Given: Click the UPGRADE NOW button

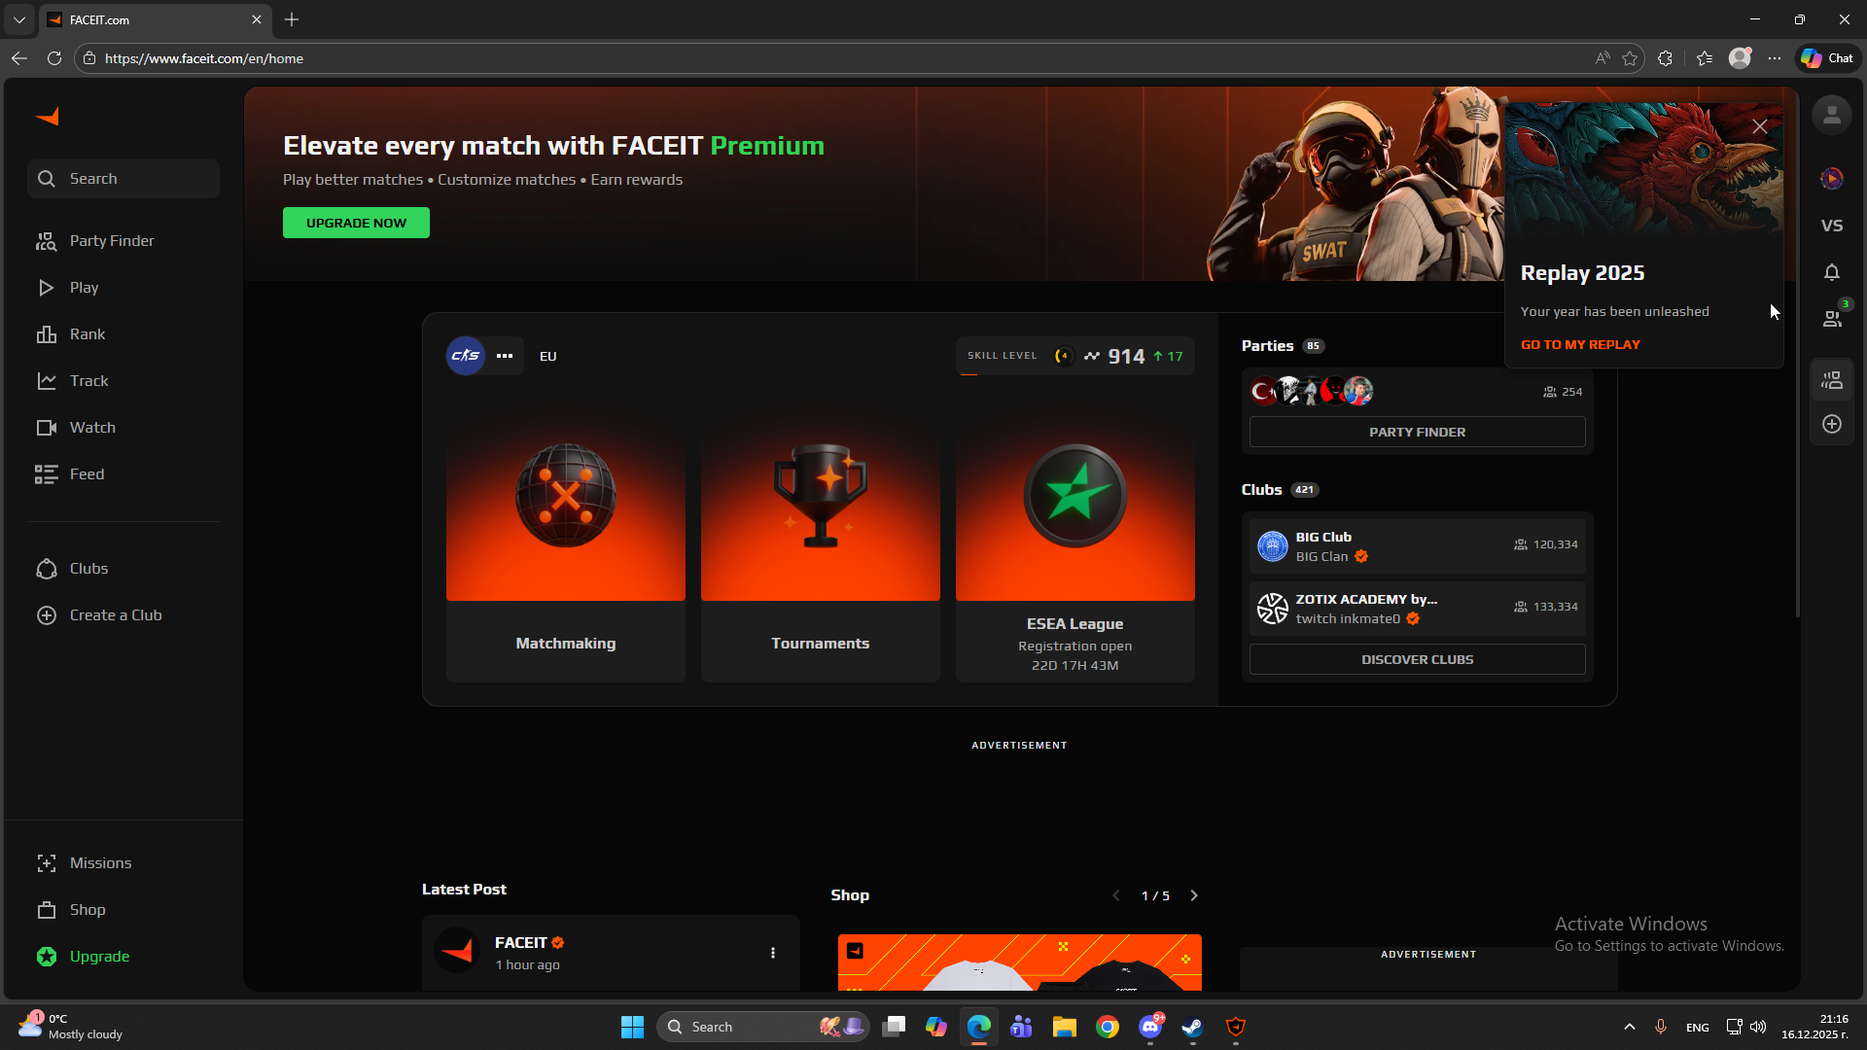Looking at the screenshot, I should (356, 223).
